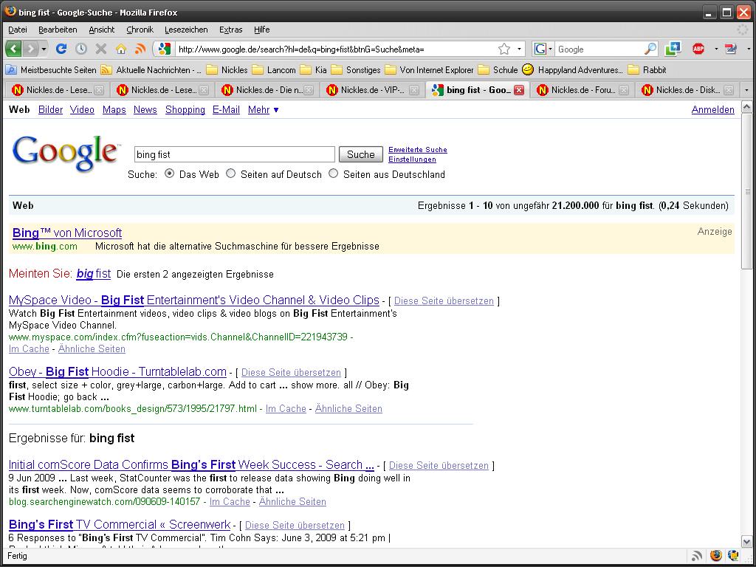Open the Bearbeiten menu

[x=58, y=30]
